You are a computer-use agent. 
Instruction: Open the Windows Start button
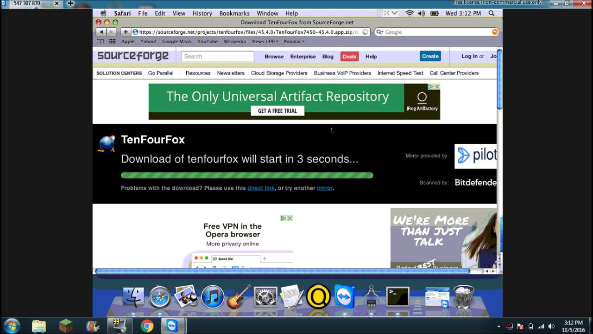click(11, 326)
